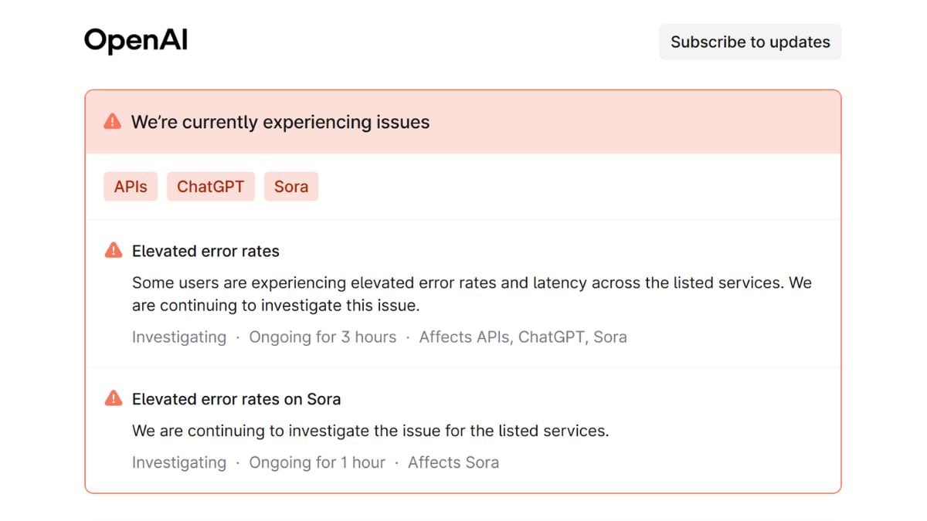Click Investigating status of the 1-hour incident
The height and width of the screenshot is (521, 927).
pyautogui.click(x=179, y=463)
